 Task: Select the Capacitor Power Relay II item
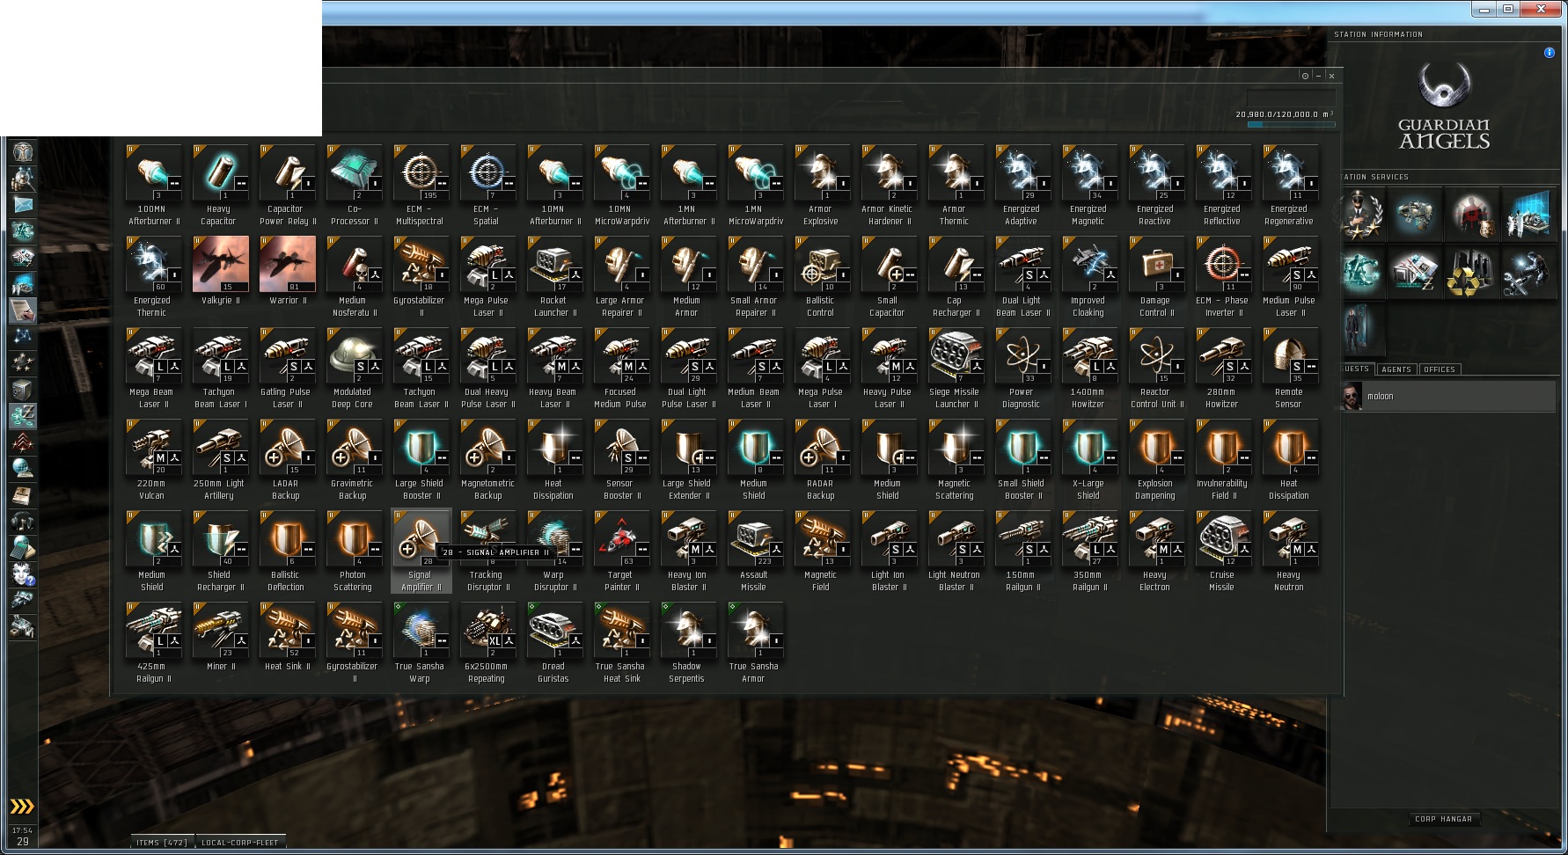tap(286, 185)
